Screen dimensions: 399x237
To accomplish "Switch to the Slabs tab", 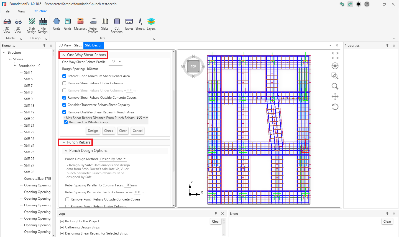I will point(78,45).
